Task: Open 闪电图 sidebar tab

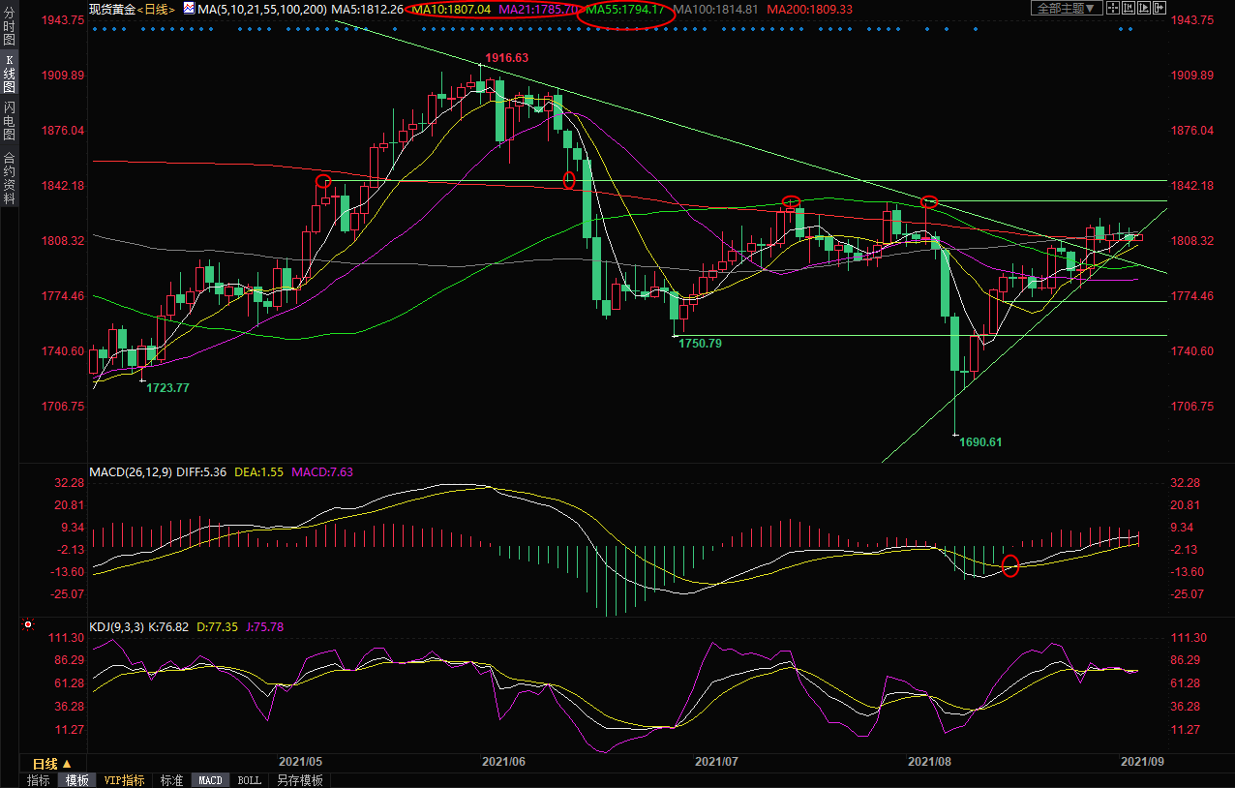Action: click(9, 121)
